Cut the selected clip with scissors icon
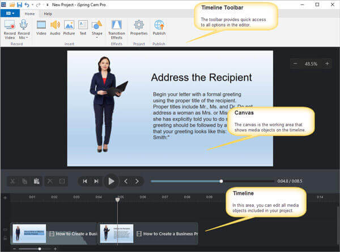340x252 pixels. (12, 181)
